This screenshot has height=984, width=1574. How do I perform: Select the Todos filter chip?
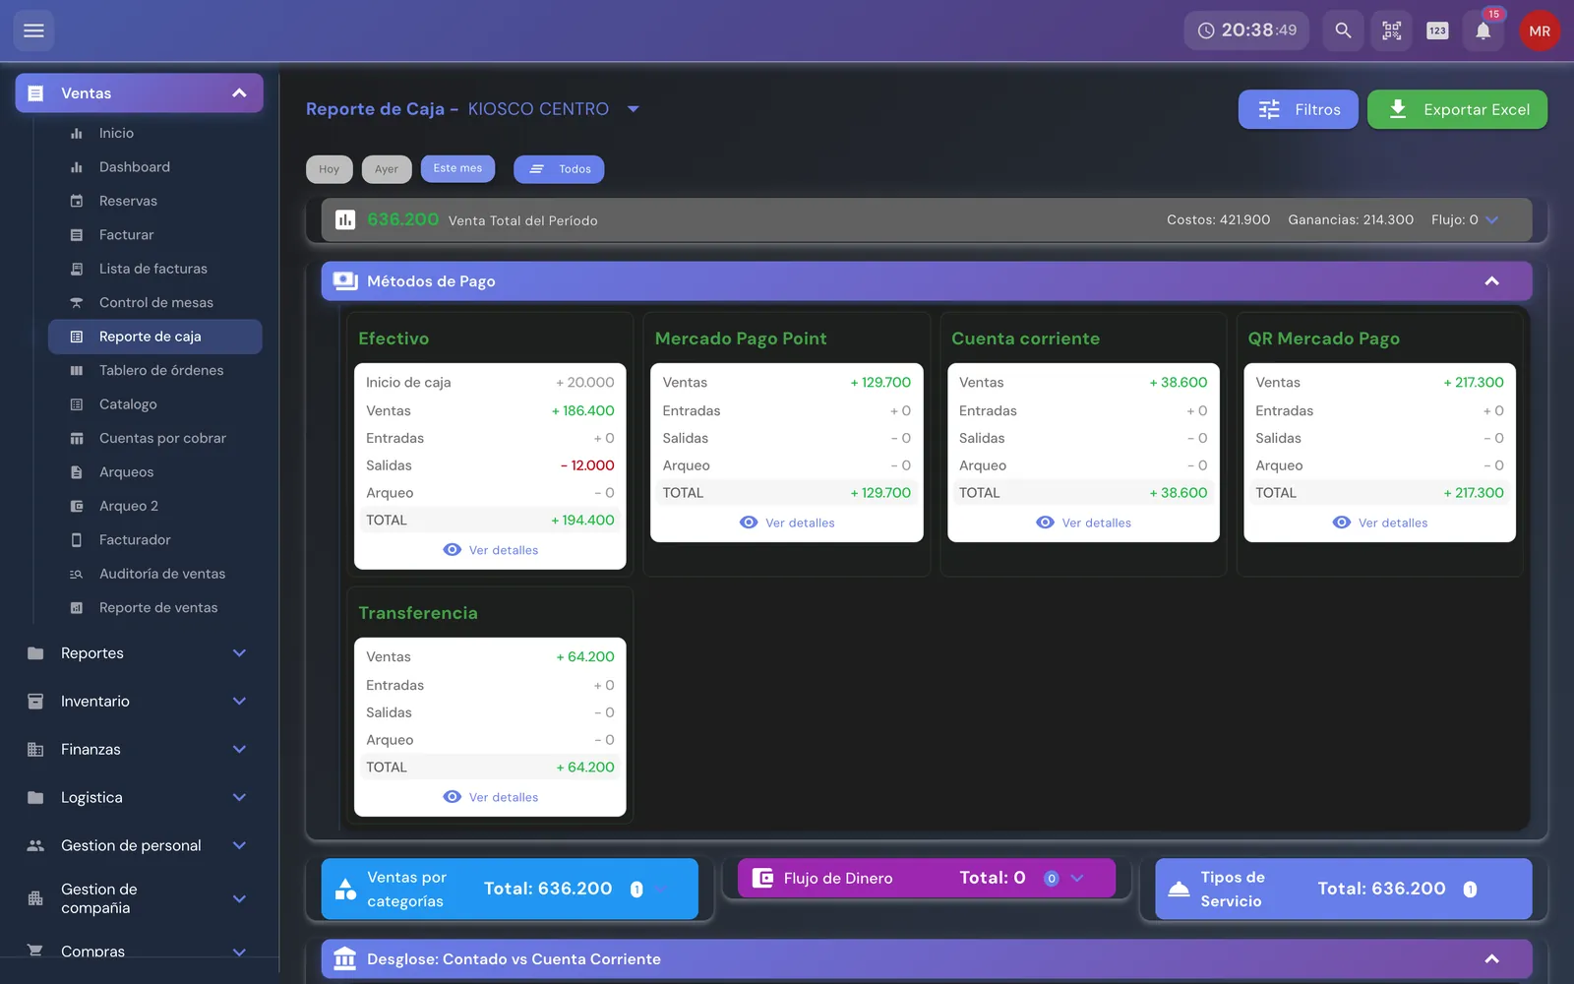pyautogui.click(x=559, y=169)
